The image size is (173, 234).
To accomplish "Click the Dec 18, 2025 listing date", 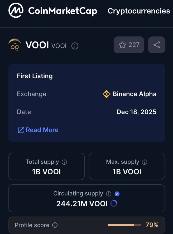I will 136,112.
